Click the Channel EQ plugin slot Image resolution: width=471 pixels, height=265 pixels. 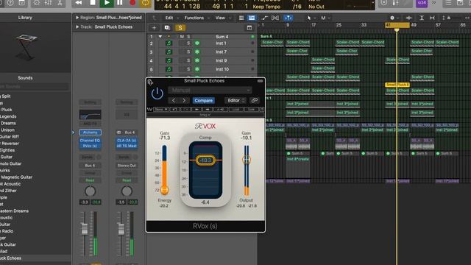tap(90, 141)
